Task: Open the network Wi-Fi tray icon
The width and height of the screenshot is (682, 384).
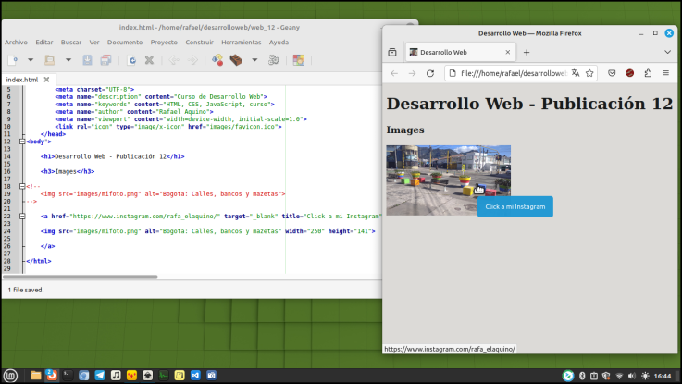Action: point(619,376)
